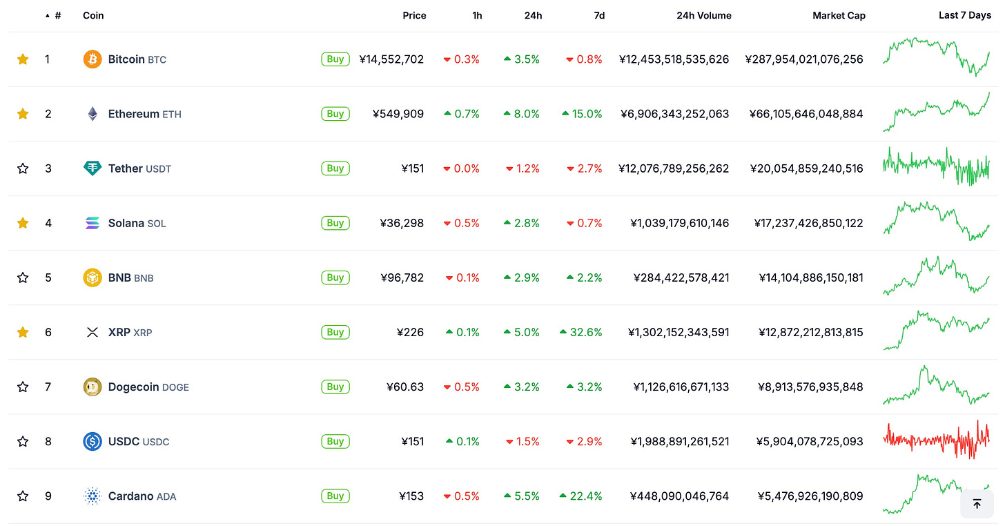1005x526 pixels.
Task: Click the Solana logo icon
Action: point(92,223)
